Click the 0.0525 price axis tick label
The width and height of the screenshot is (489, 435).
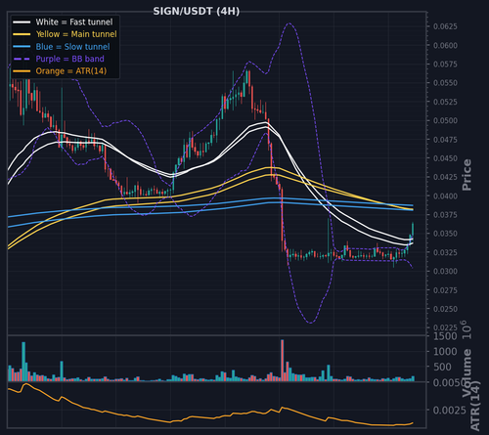pyautogui.click(x=445, y=102)
